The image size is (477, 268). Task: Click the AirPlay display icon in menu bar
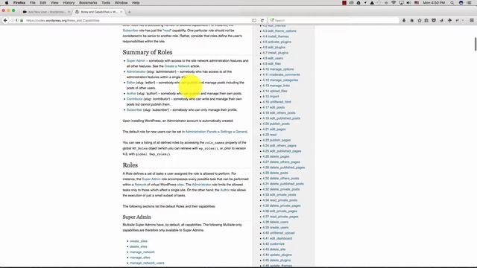tap(401, 3)
